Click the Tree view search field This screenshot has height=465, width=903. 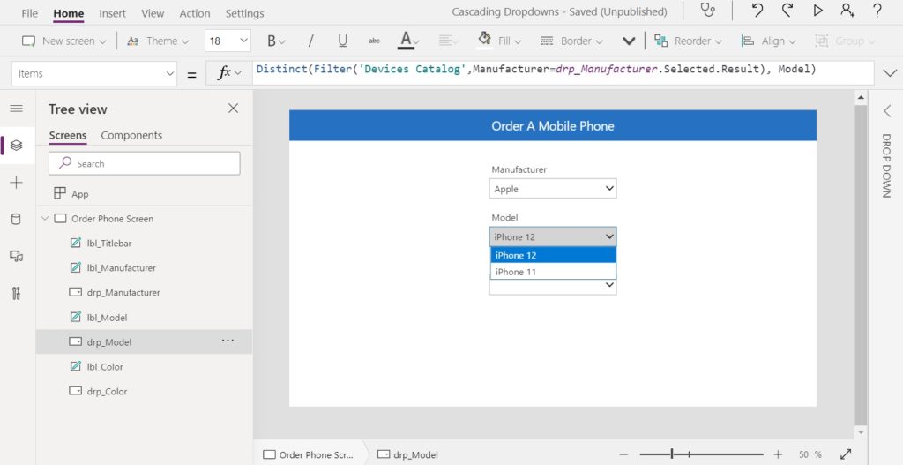pos(145,163)
